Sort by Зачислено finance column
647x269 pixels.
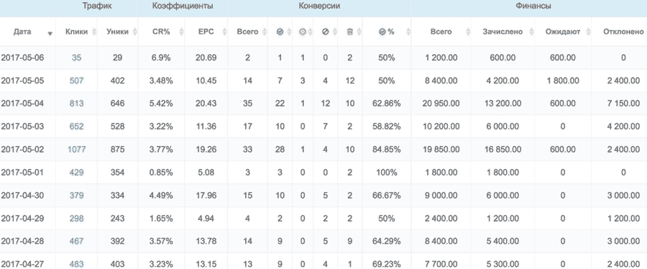(x=503, y=32)
